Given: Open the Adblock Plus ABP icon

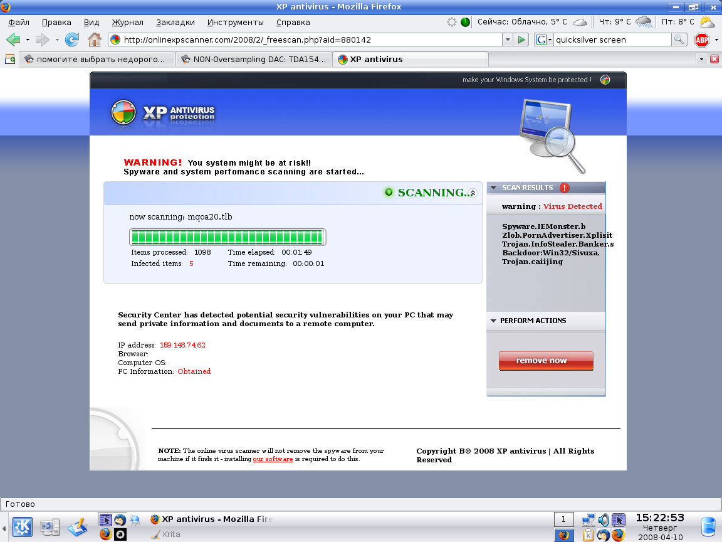Looking at the screenshot, I should tap(702, 40).
